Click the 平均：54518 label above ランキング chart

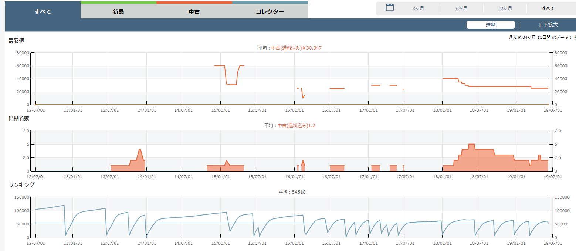[x=292, y=192]
